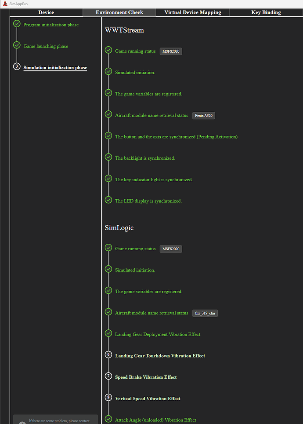Open the Device tab

pyautogui.click(x=46, y=12)
